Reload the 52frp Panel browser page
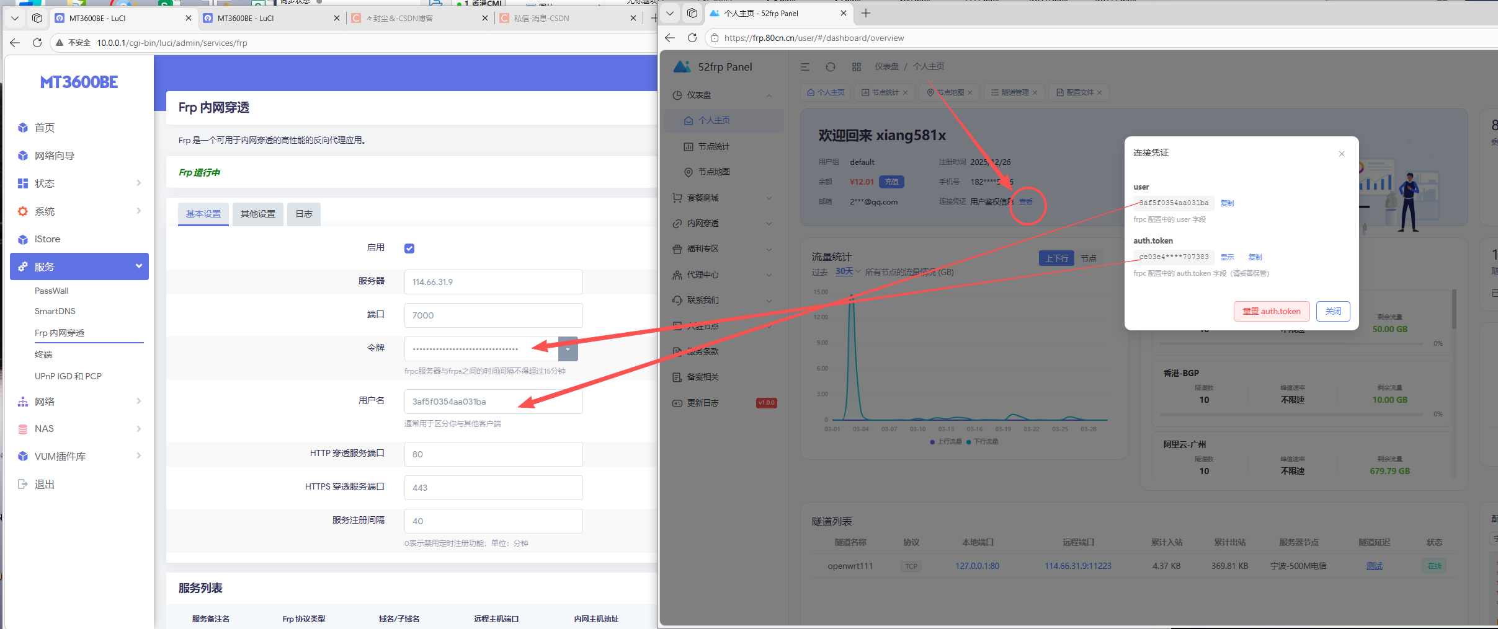This screenshot has width=1498, height=629. point(692,38)
